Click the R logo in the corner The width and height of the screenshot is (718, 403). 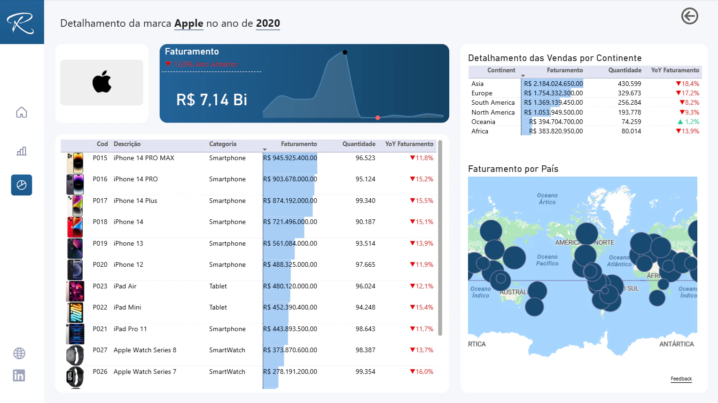pyautogui.click(x=22, y=22)
